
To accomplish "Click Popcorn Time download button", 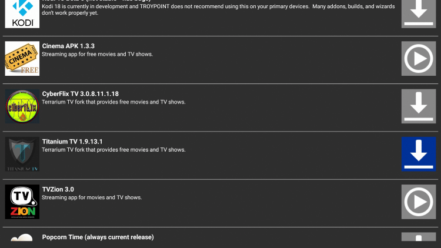I will 419,238.
